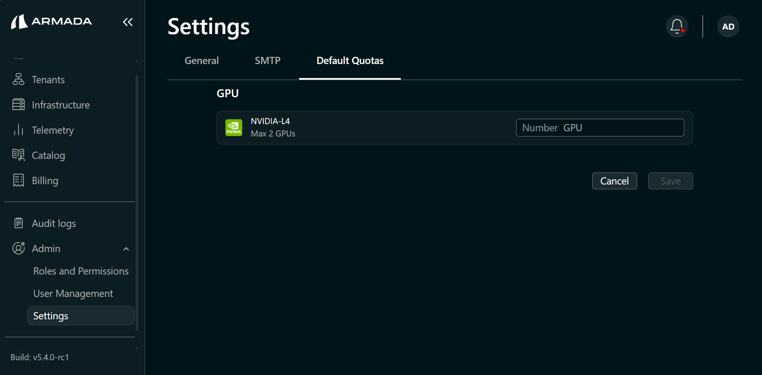Open the AD user avatar menu

[728, 26]
